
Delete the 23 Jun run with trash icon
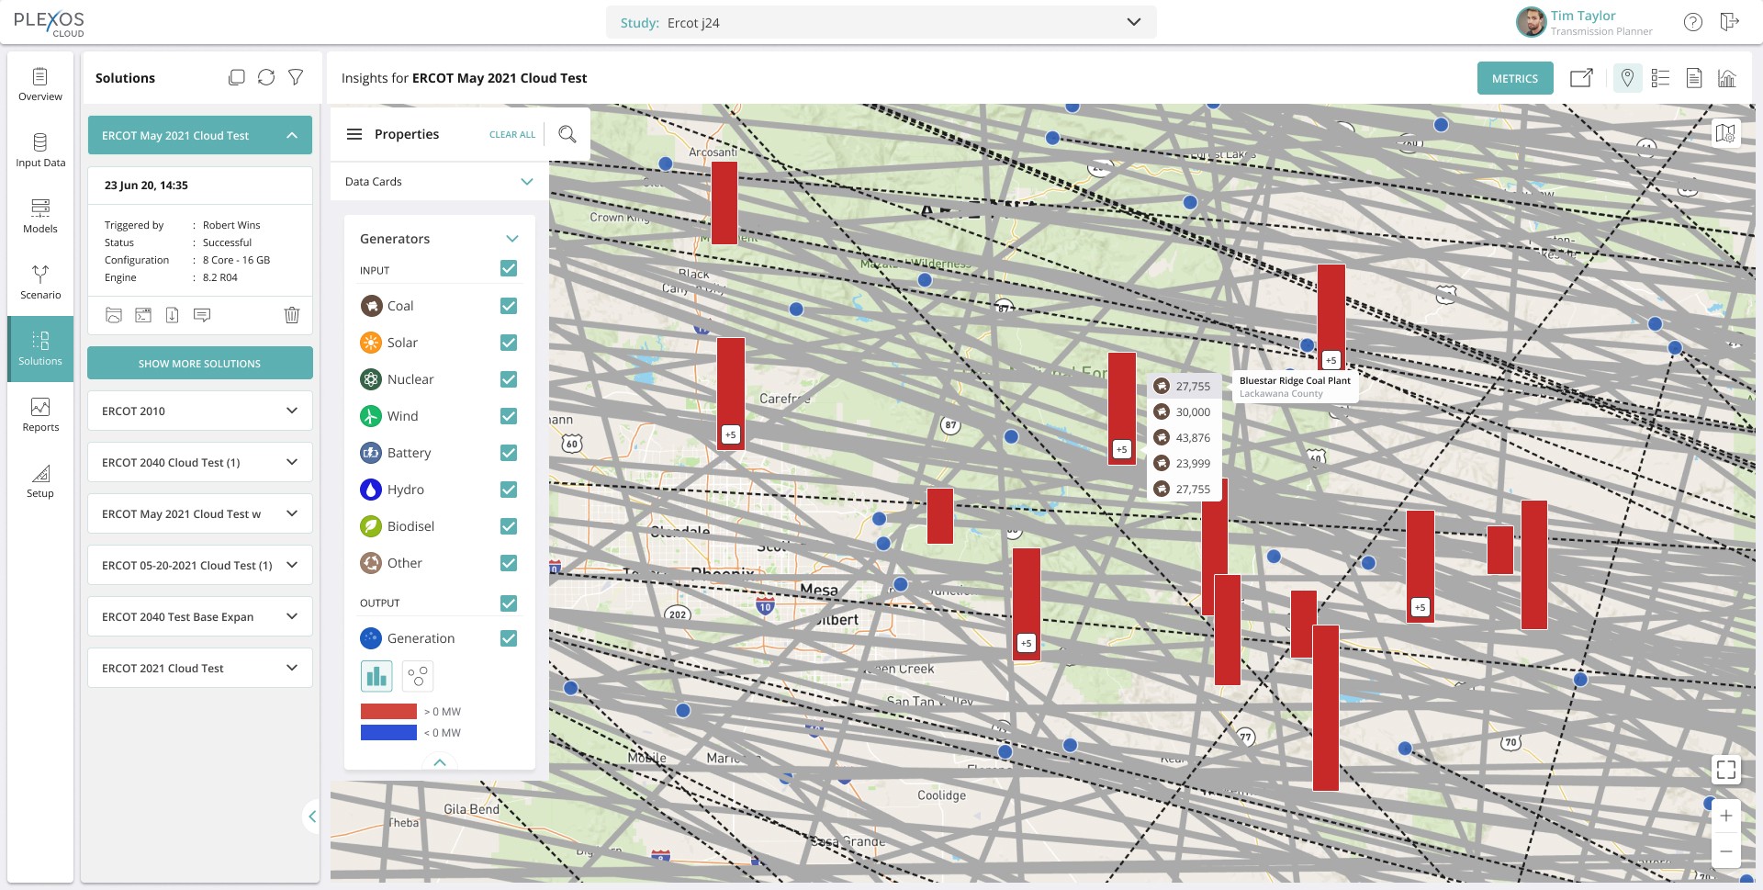pos(292,315)
